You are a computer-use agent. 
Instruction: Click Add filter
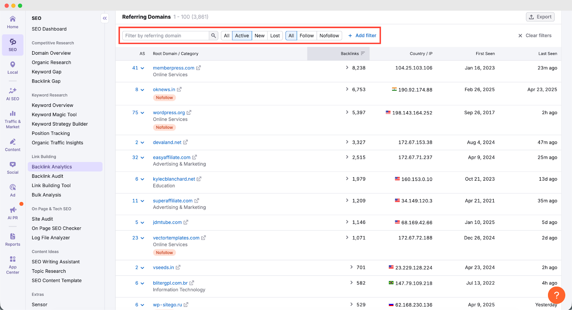click(362, 36)
